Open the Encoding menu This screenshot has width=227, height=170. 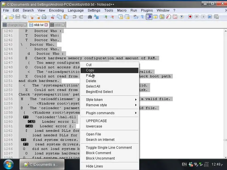point(56,10)
